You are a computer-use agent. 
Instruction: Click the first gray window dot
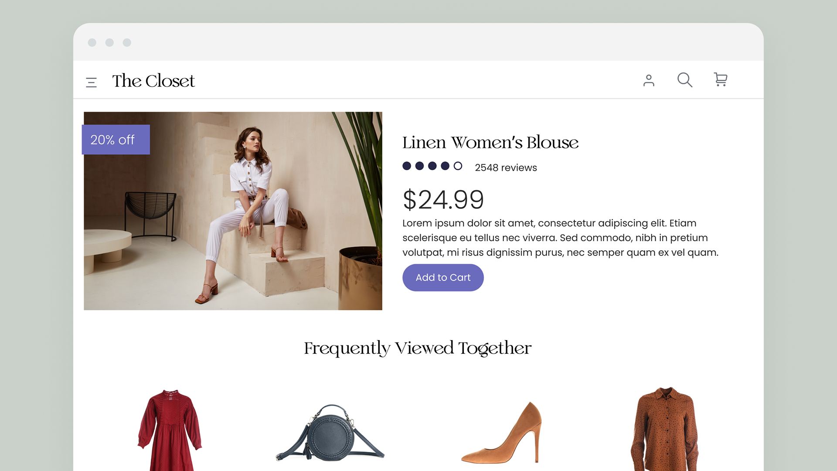coord(92,42)
